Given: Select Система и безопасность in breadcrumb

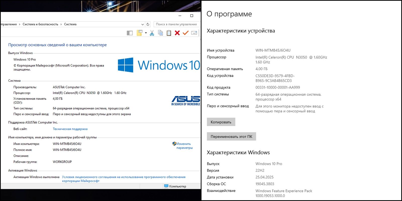Looking at the screenshot, I should tap(40, 24).
